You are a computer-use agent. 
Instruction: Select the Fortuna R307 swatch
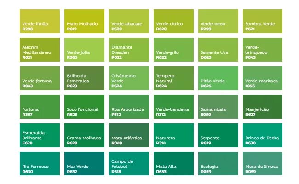click(40, 107)
